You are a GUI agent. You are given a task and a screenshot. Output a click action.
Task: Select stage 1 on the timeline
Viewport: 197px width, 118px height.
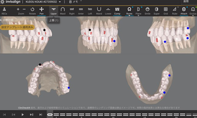point(56,115)
